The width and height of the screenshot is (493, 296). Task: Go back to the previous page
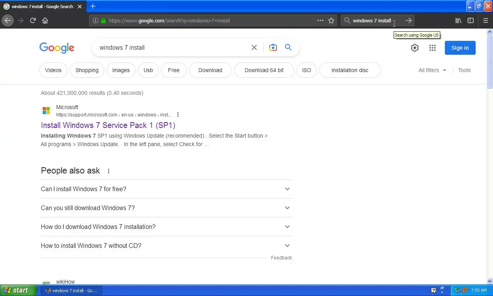point(8,20)
